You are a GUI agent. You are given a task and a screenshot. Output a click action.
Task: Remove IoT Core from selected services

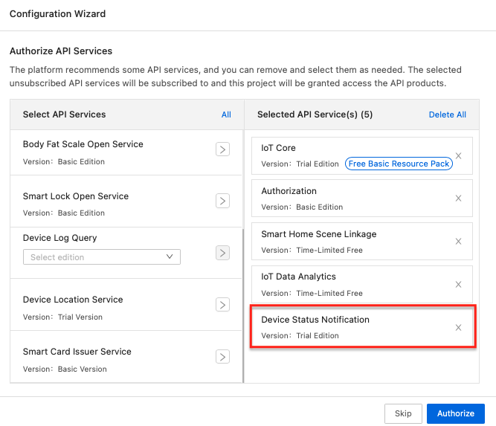(x=458, y=155)
